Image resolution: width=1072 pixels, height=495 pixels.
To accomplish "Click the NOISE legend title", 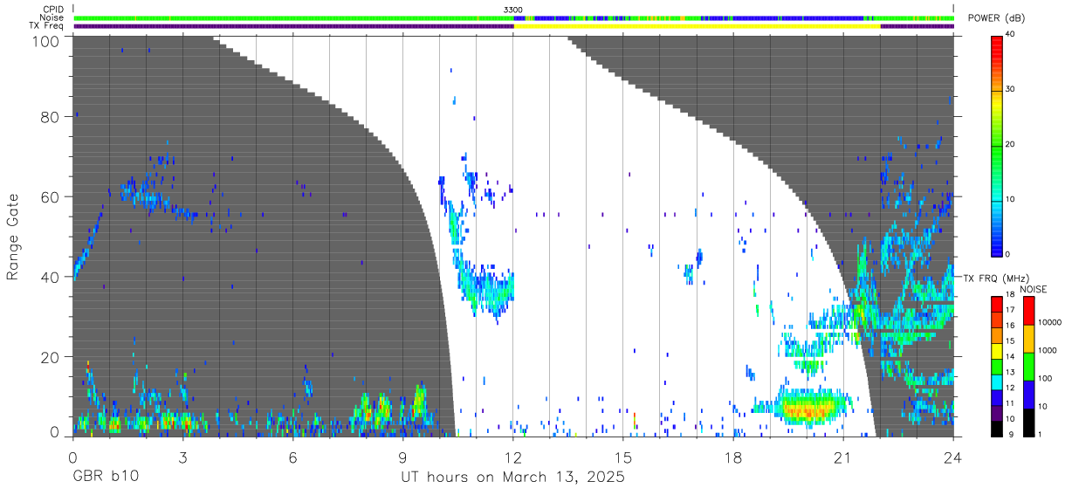I will pos(1034,289).
